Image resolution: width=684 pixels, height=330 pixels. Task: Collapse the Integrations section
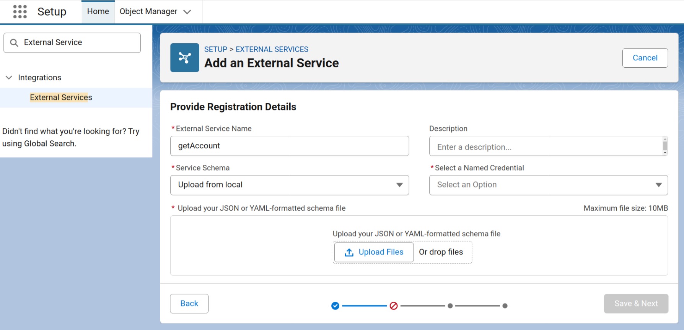(9, 78)
